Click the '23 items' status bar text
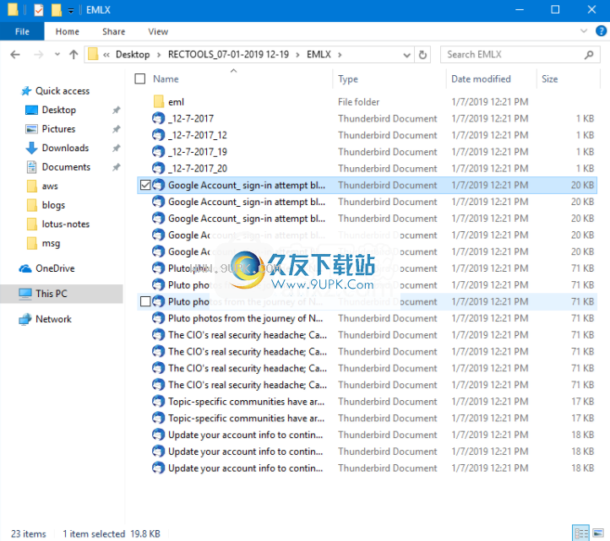The width and height of the screenshot is (610, 541). pos(29,534)
